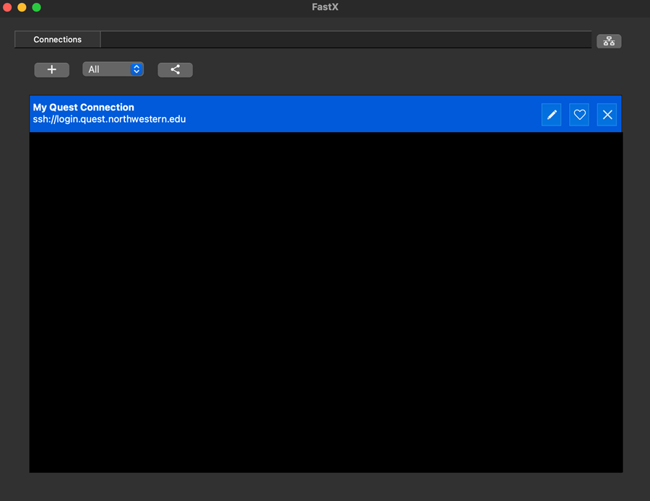Click the FastX window title

point(325,7)
